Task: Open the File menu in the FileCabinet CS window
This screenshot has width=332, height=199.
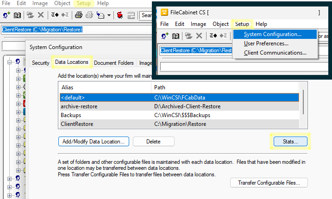Action: pos(164,24)
